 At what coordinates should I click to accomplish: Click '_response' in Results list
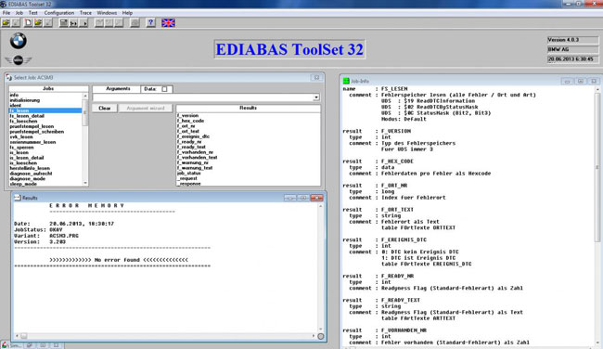pyautogui.click(x=189, y=184)
